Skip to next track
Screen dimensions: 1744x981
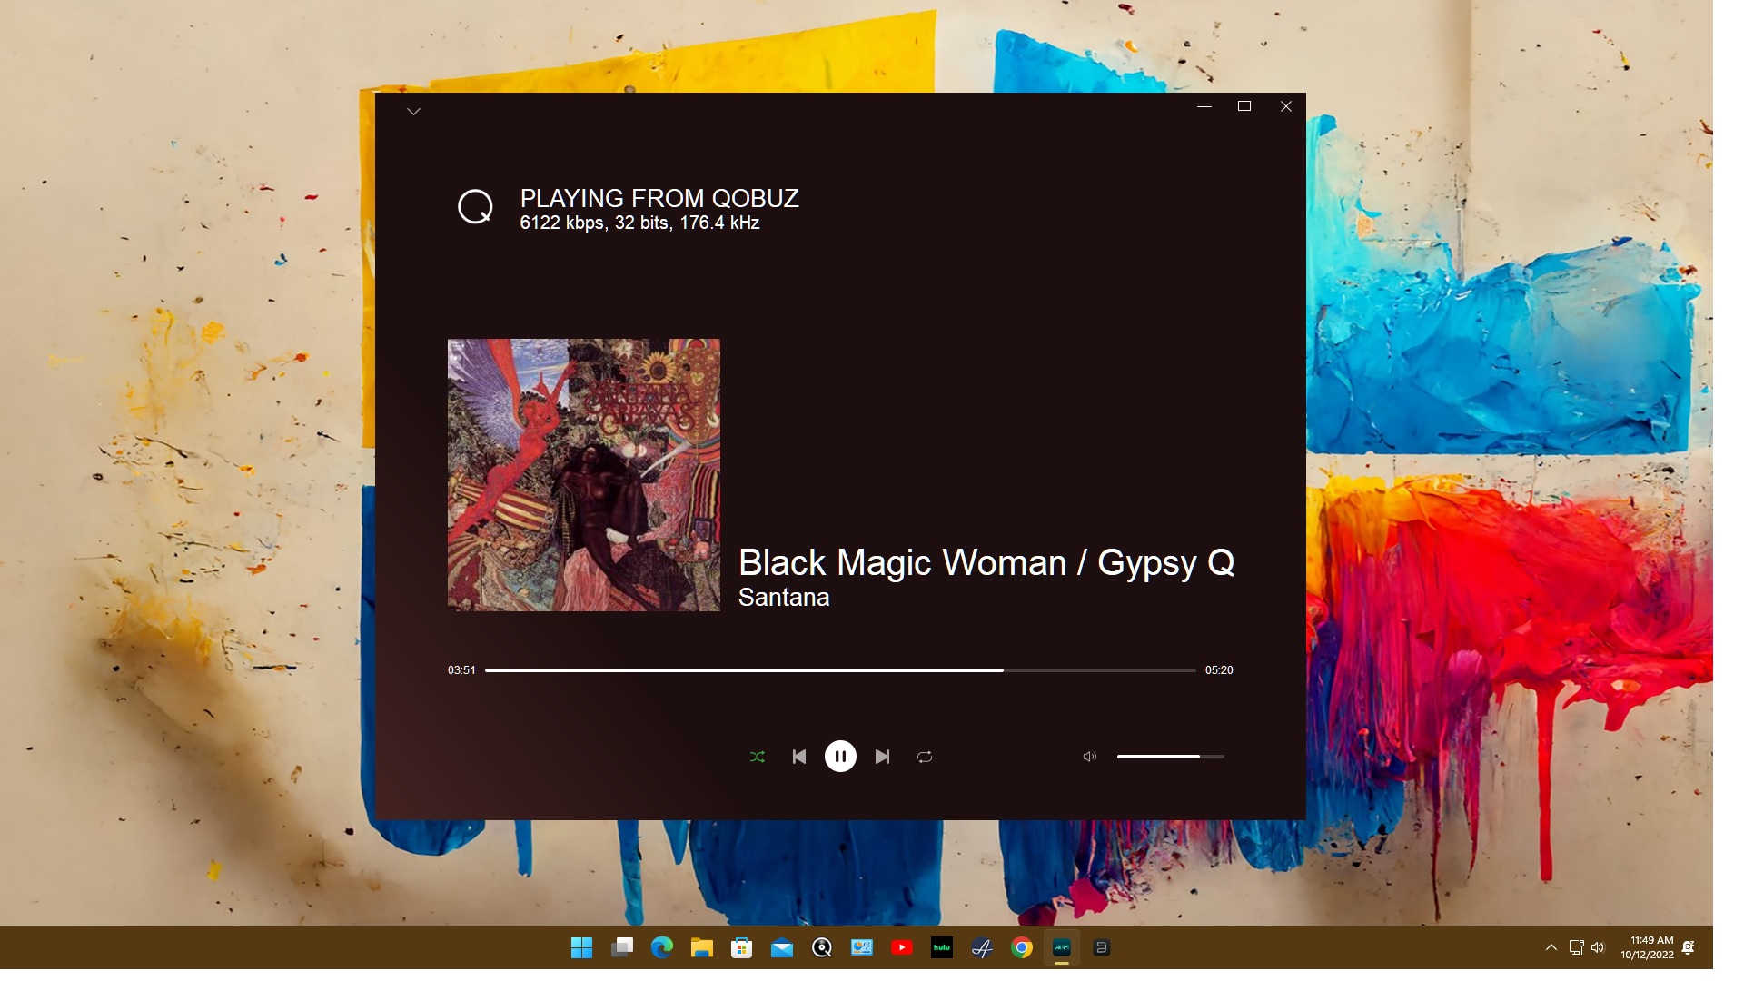(x=882, y=757)
